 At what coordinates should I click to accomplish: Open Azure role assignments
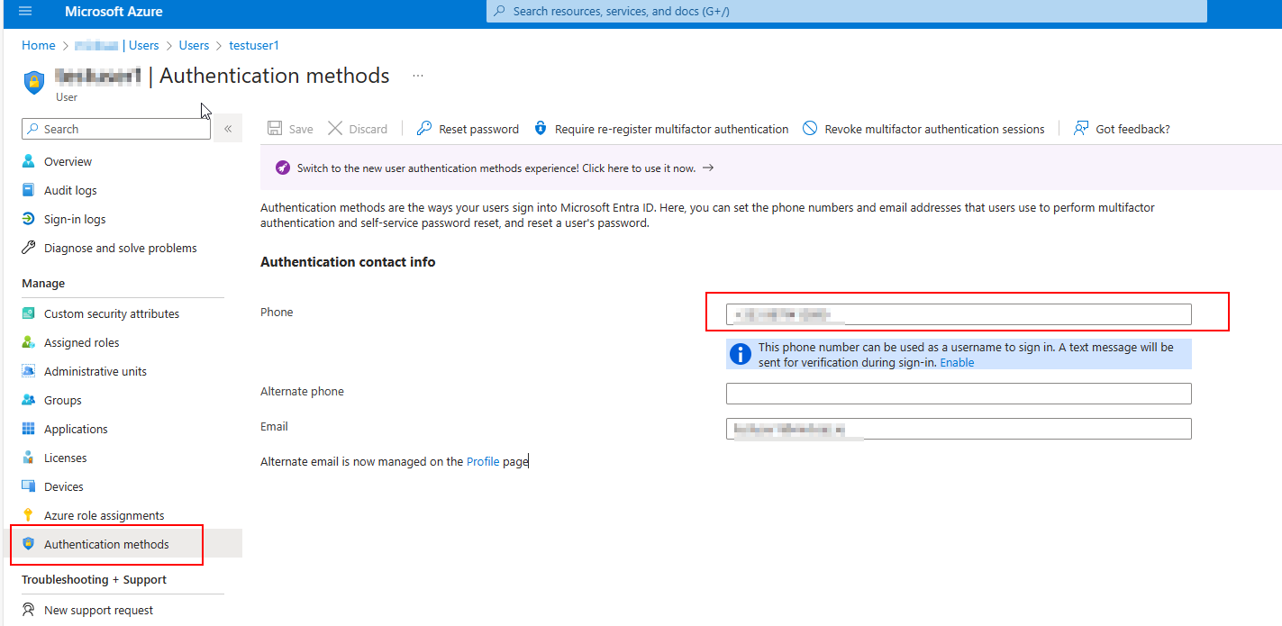(x=104, y=515)
